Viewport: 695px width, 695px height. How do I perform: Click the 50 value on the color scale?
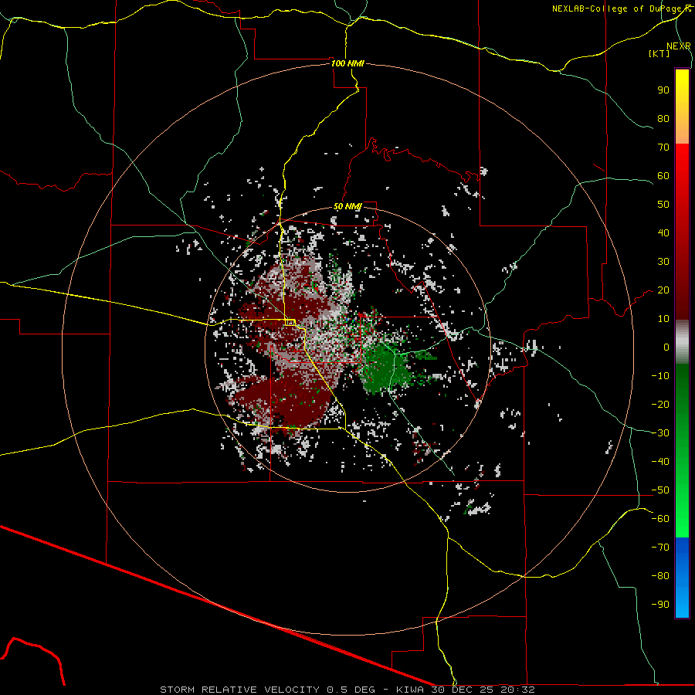[663, 205]
